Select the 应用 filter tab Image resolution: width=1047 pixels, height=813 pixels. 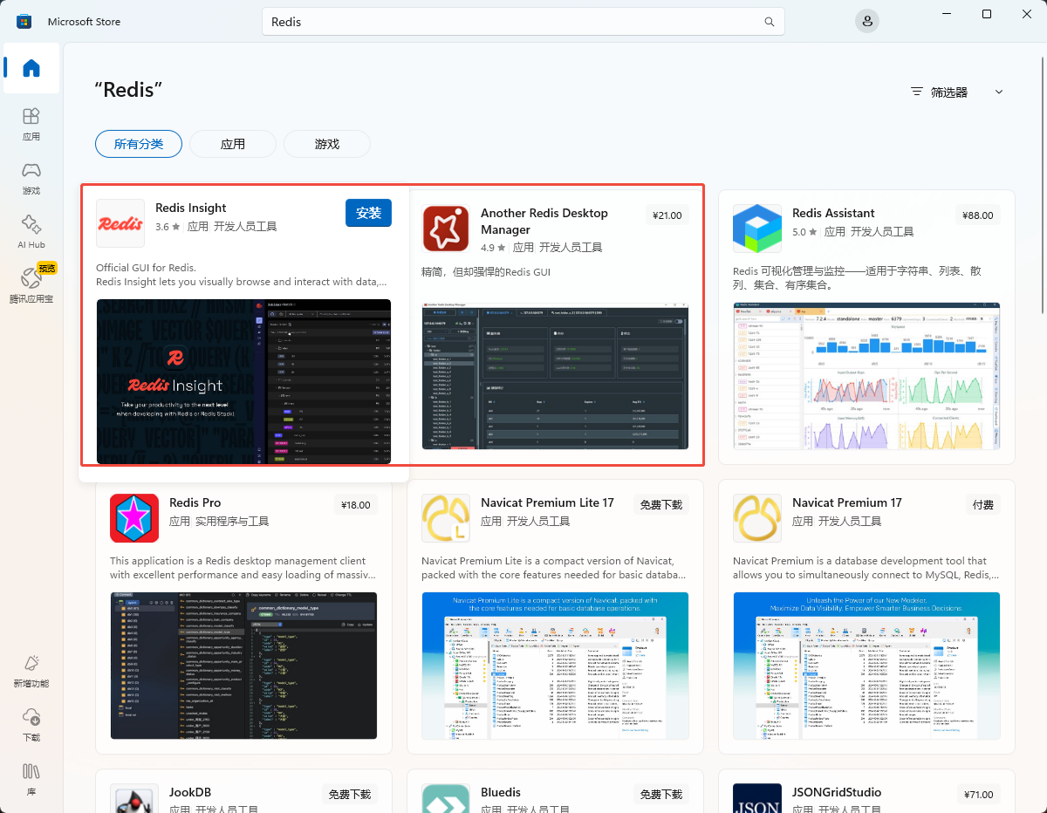(233, 144)
